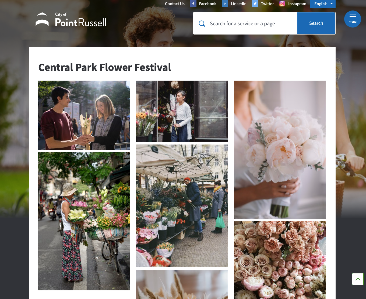Open photo of pink peony bridal bouquet
This screenshot has height=299, width=366.
[280, 150]
